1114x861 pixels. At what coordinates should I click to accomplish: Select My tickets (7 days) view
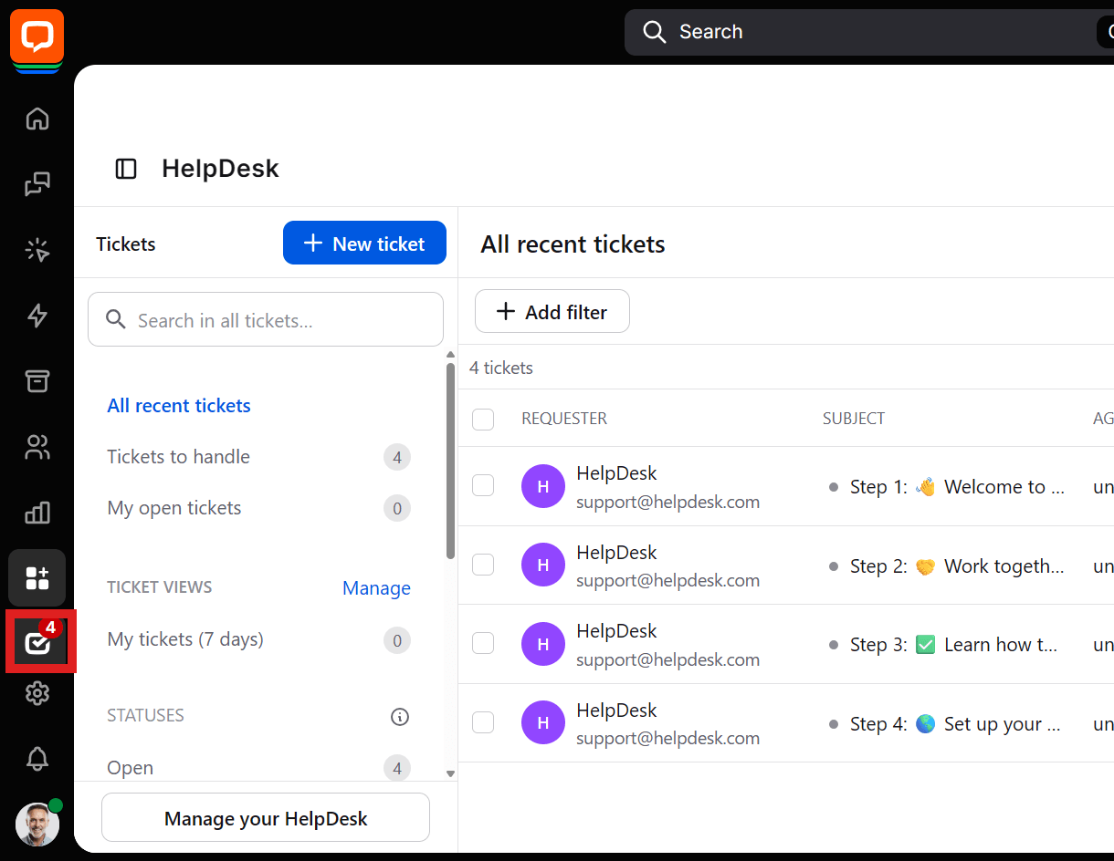tap(185, 639)
